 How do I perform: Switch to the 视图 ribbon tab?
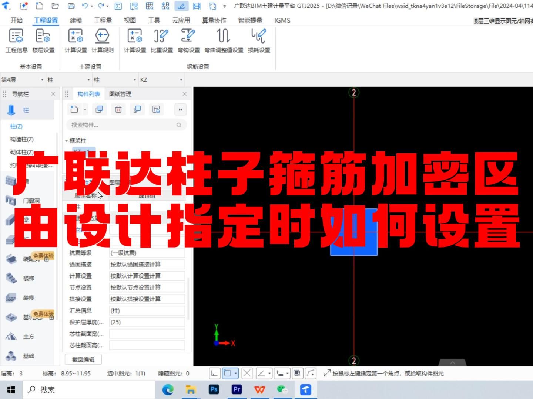(x=130, y=20)
